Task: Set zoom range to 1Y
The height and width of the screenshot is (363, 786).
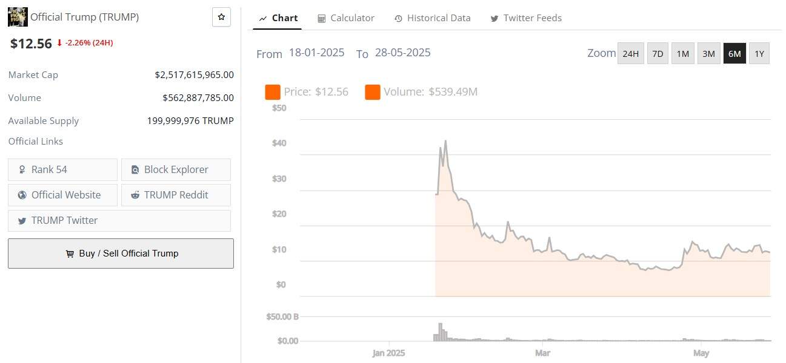Action: tap(759, 53)
